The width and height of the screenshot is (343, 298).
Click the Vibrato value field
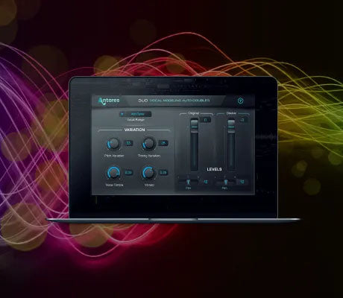pyautogui.click(x=163, y=173)
